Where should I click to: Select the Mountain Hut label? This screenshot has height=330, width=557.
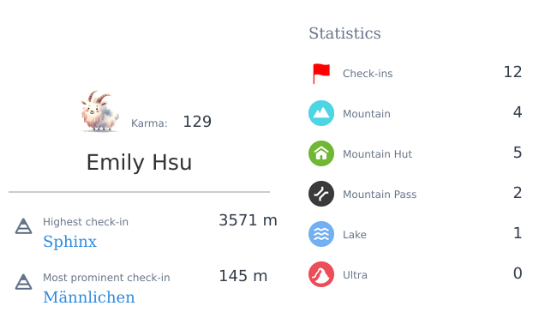click(377, 153)
